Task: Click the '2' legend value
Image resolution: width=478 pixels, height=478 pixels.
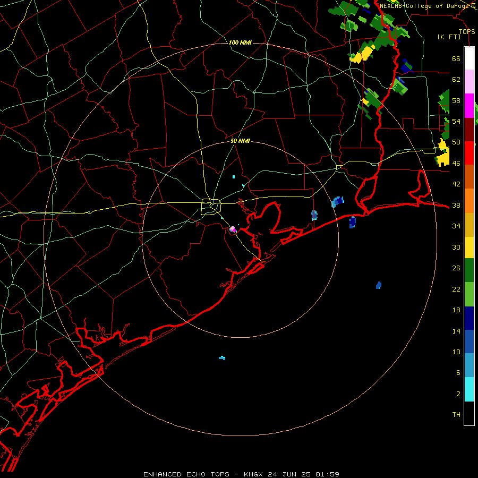Action: (x=458, y=394)
